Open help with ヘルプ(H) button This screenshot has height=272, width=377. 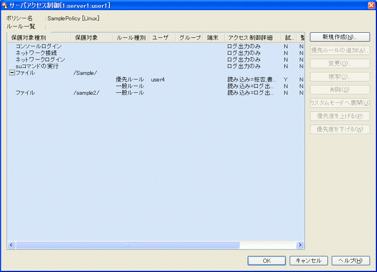point(351,261)
